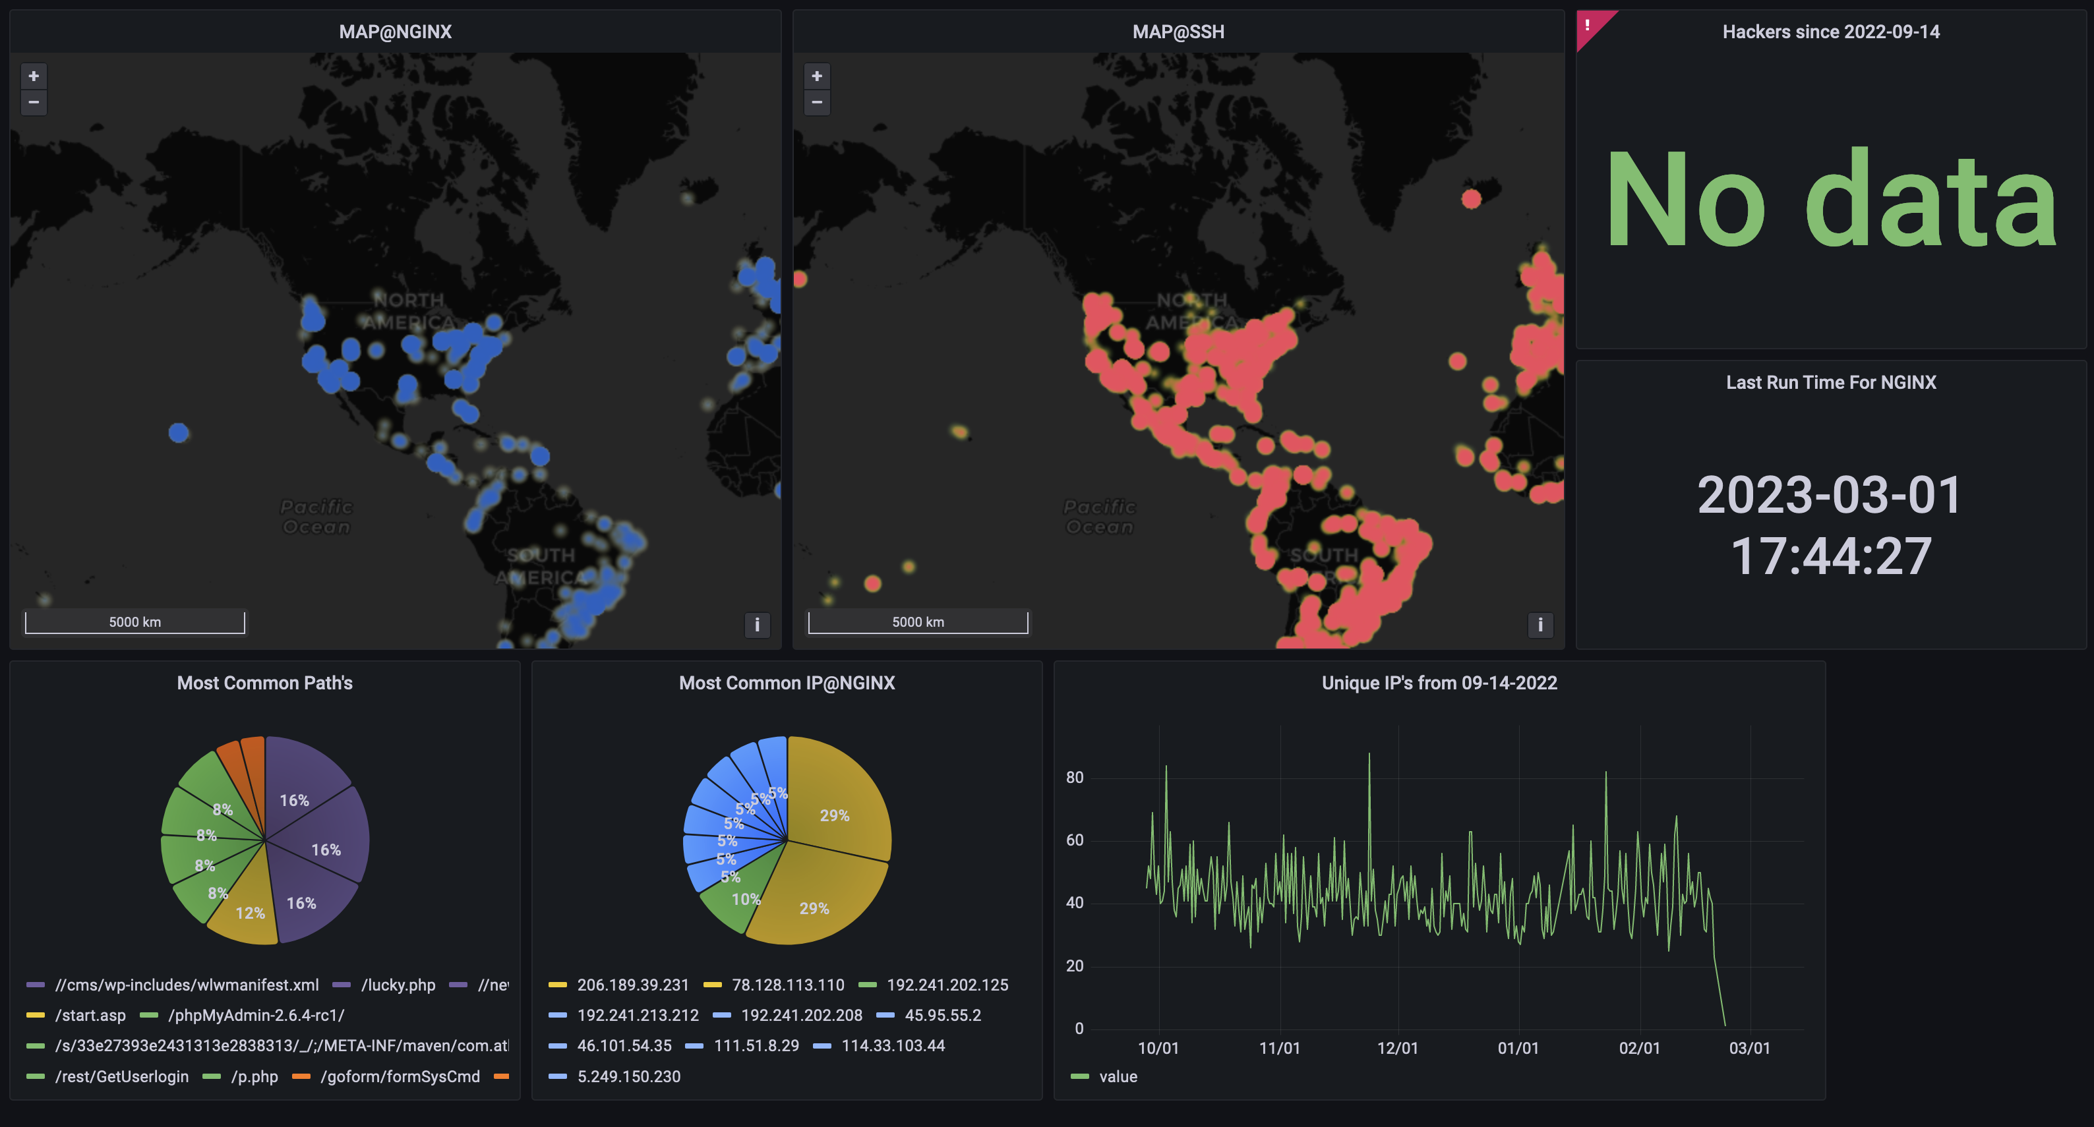Click the lone blue marker in the Pacific
The height and width of the screenshot is (1127, 2094).
tap(179, 432)
